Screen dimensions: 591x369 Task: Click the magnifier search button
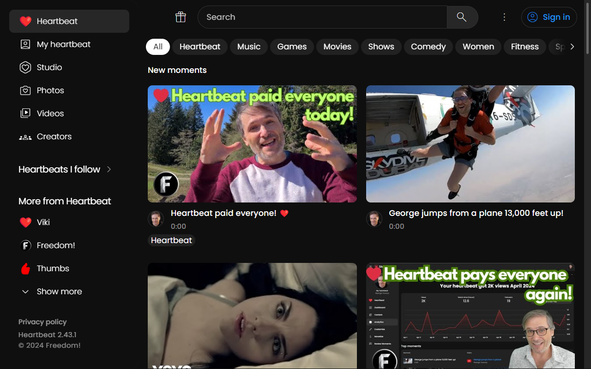[462, 17]
